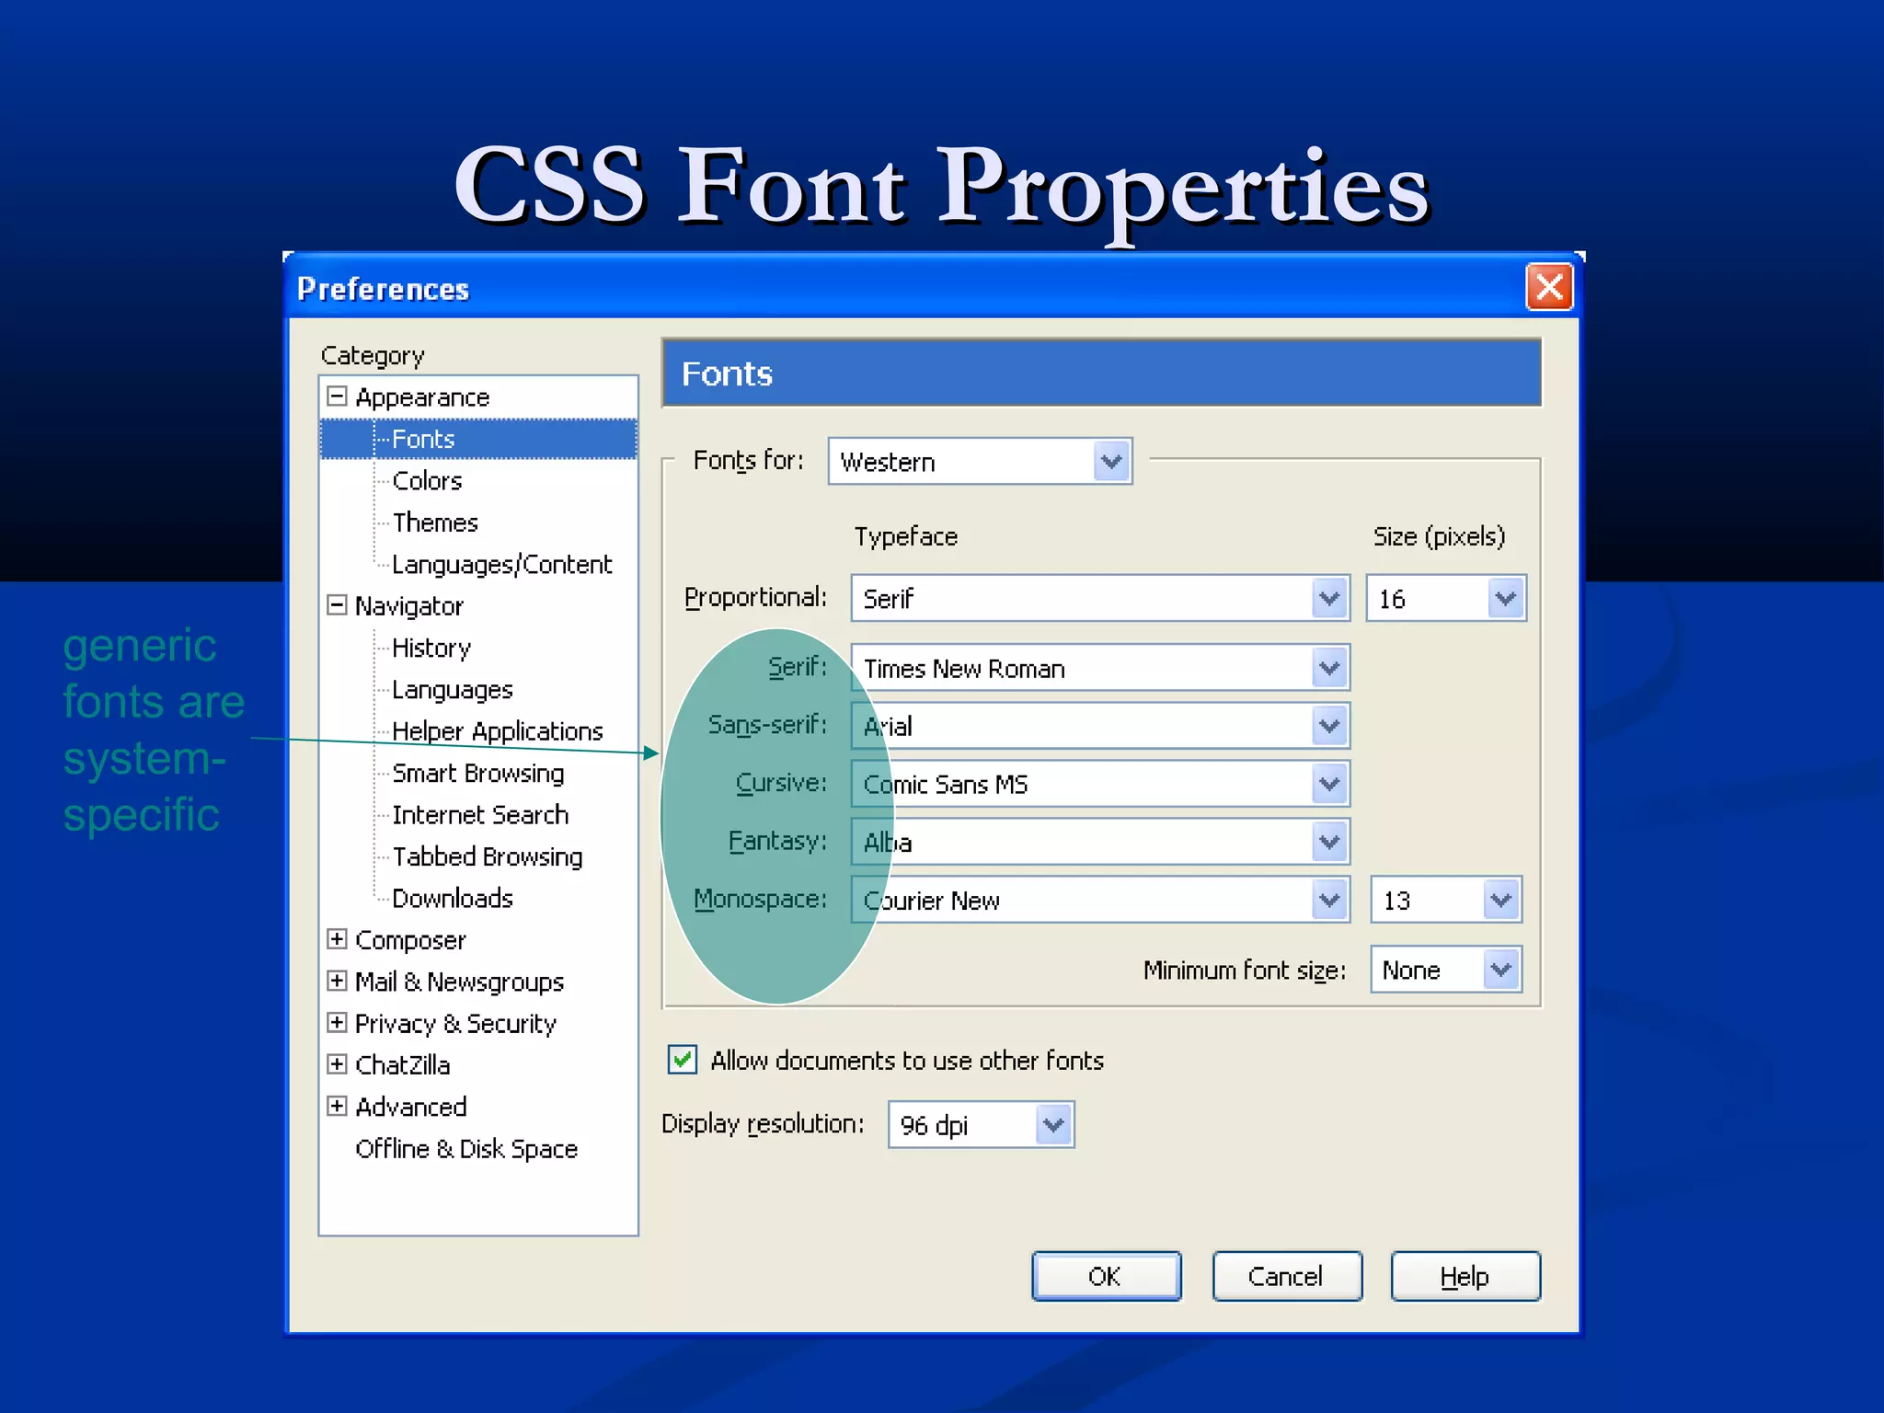Expand the Mail & Newsgroups category
The width and height of the screenshot is (1884, 1413).
(x=337, y=981)
